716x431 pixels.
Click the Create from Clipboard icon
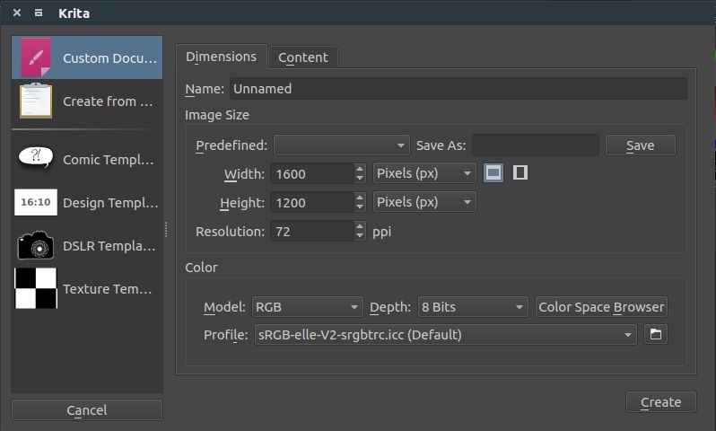(36, 101)
